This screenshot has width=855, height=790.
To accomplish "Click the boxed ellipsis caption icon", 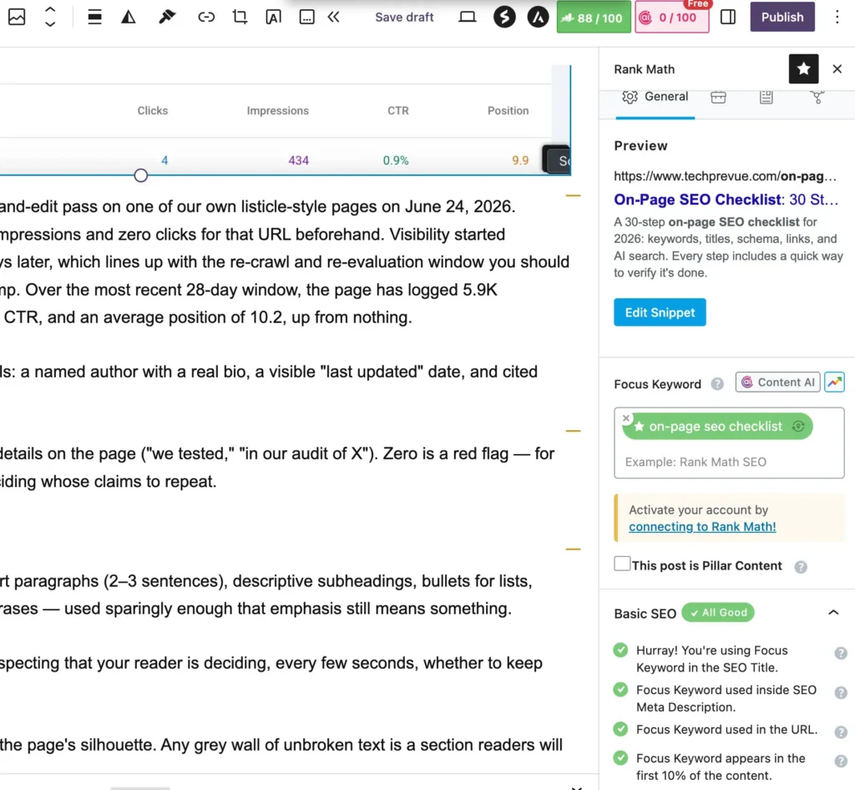I will [x=307, y=17].
